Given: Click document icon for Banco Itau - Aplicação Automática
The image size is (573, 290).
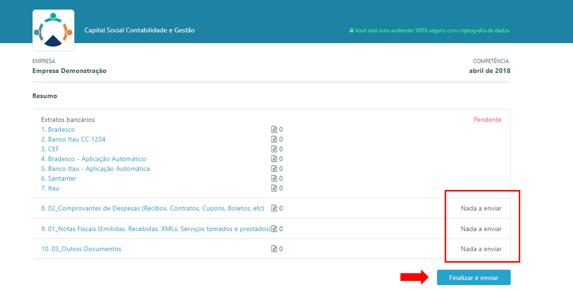Looking at the screenshot, I should click(x=274, y=169).
